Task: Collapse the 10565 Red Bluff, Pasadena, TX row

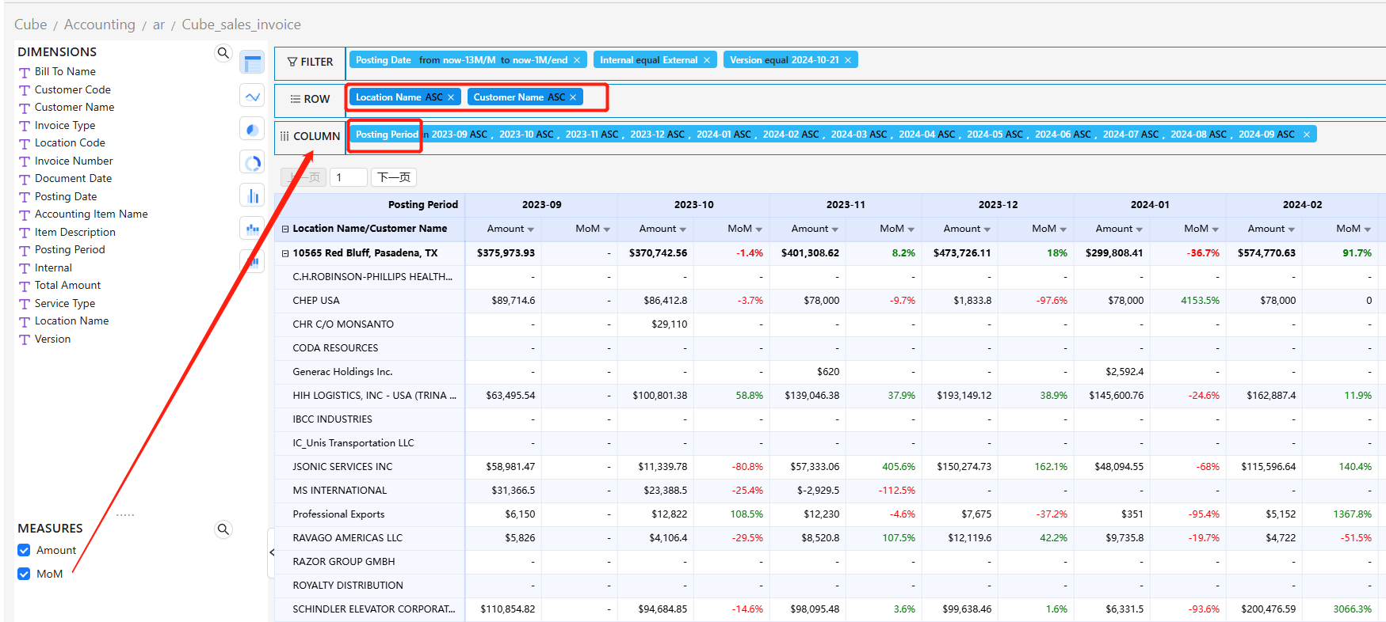Action: pos(285,253)
